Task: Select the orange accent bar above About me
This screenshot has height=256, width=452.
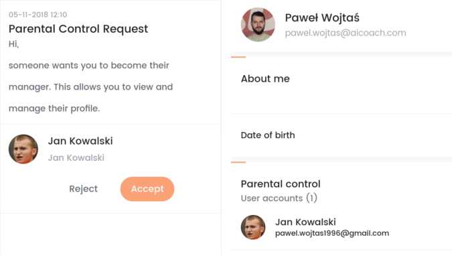Action: click(x=238, y=57)
